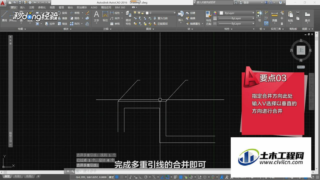The width and height of the screenshot is (320, 180).
Task: Switch to the 视图 (View) ribbon tab
Action: [x=52, y=7]
